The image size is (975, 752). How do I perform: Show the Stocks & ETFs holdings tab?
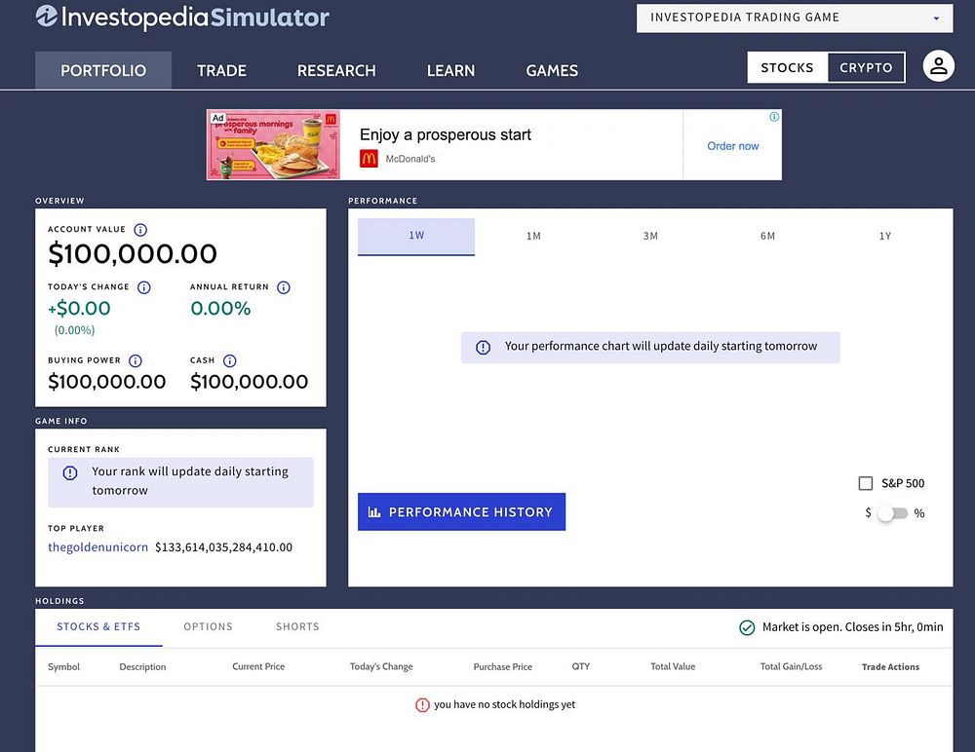click(98, 626)
